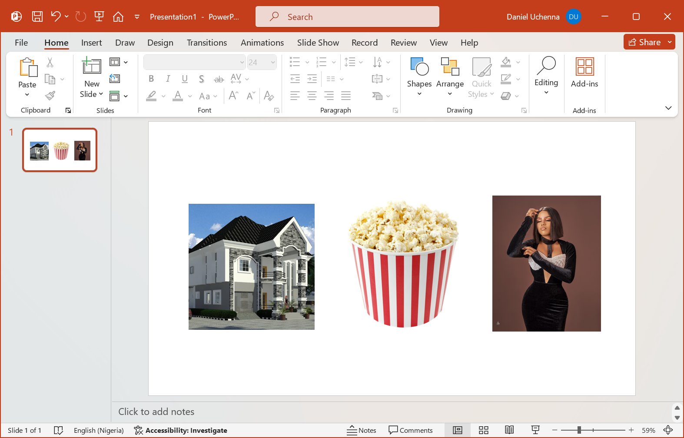Open Reading View from status bar
The height and width of the screenshot is (438, 684).
click(x=509, y=430)
